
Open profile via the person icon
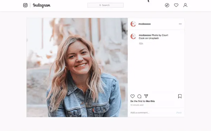click(185, 5)
